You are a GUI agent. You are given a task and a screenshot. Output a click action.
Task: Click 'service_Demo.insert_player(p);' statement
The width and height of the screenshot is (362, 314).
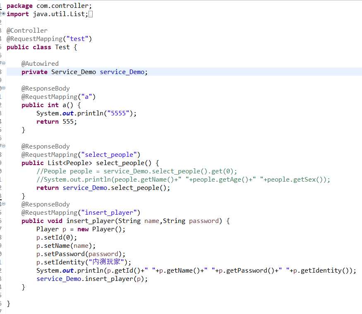tap(92, 279)
